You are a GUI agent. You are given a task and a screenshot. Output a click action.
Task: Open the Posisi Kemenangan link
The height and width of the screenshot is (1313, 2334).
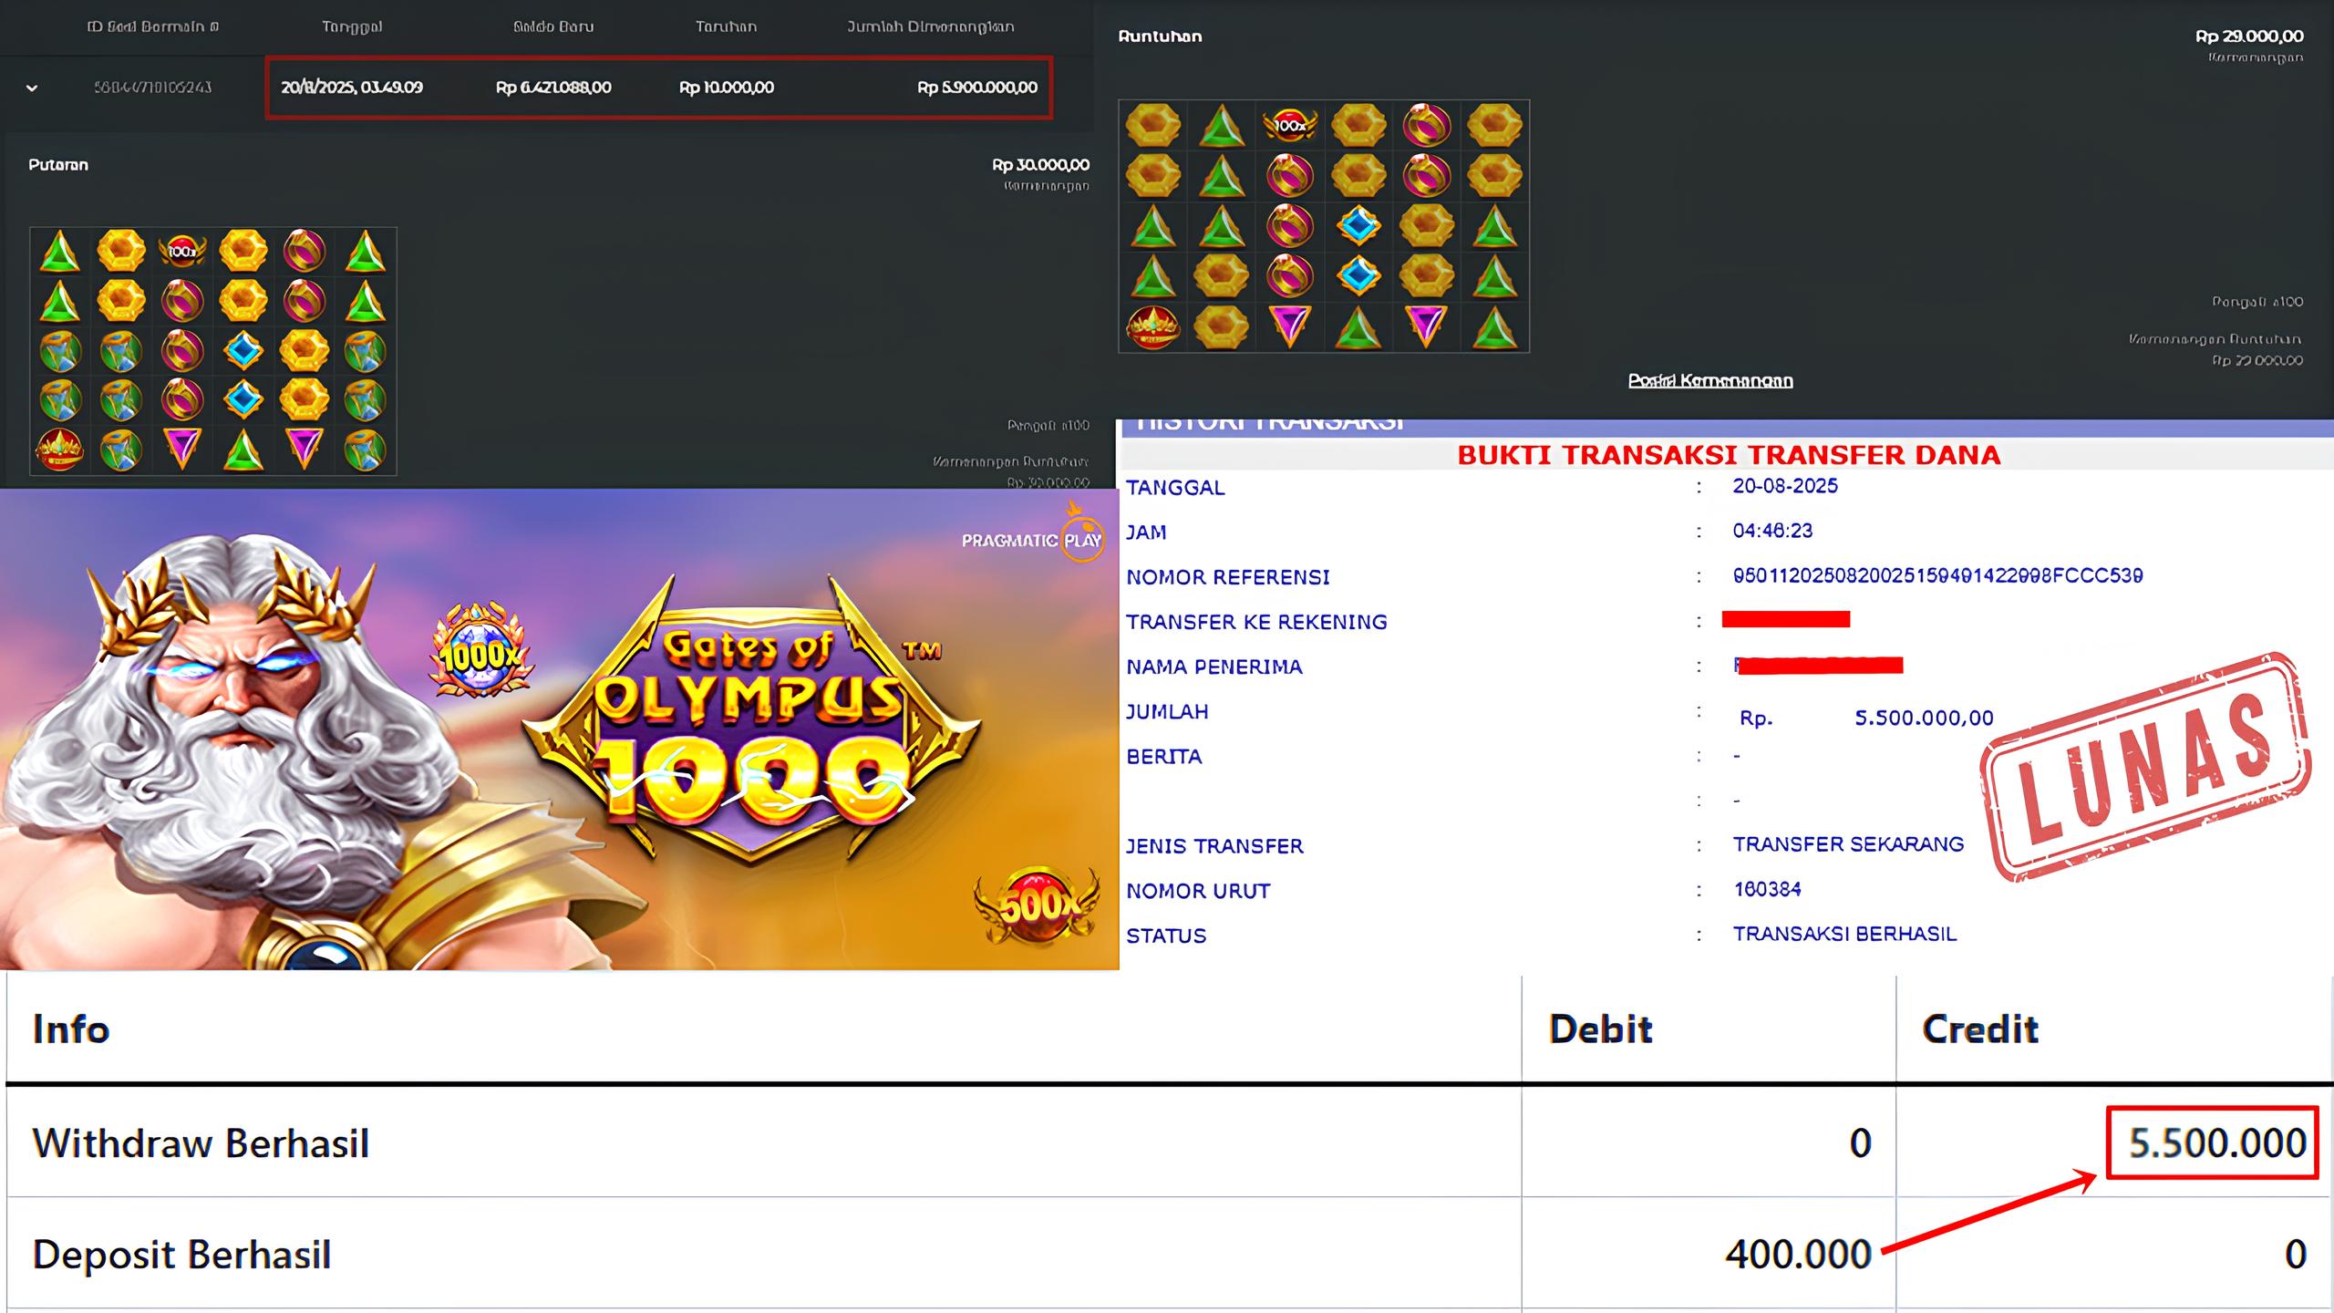1709,381
